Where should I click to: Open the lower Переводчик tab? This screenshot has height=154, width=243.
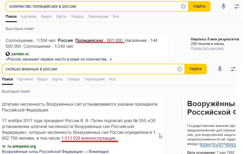[94, 79]
